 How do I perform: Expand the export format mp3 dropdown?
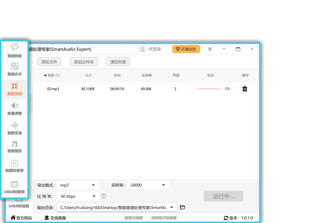pyautogui.click(x=93, y=185)
